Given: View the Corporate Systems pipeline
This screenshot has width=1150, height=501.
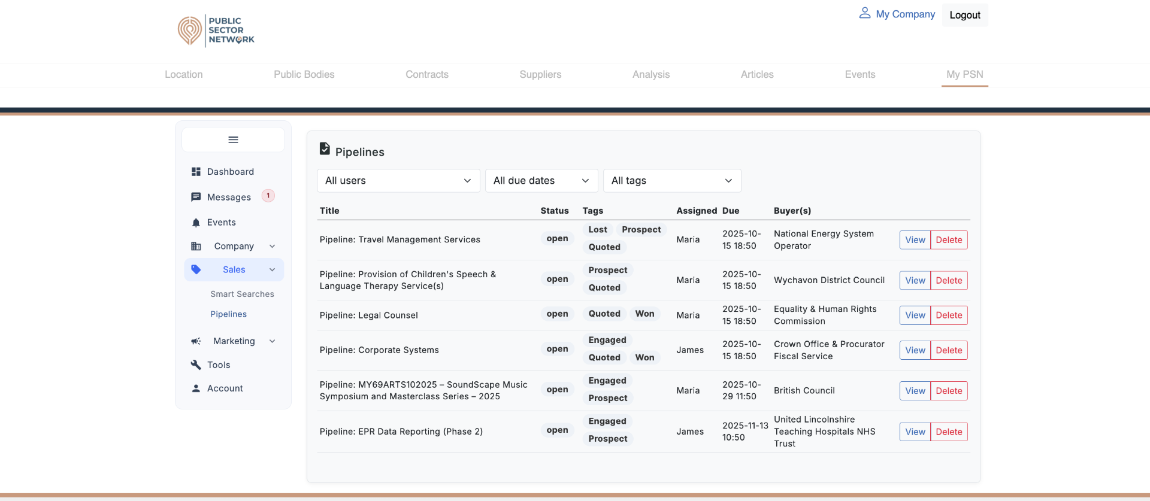Looking at the screenshot, I should pos(915,350).
